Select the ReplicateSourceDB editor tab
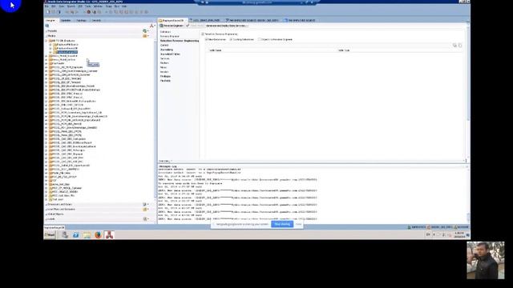 (x=172, y=20)
